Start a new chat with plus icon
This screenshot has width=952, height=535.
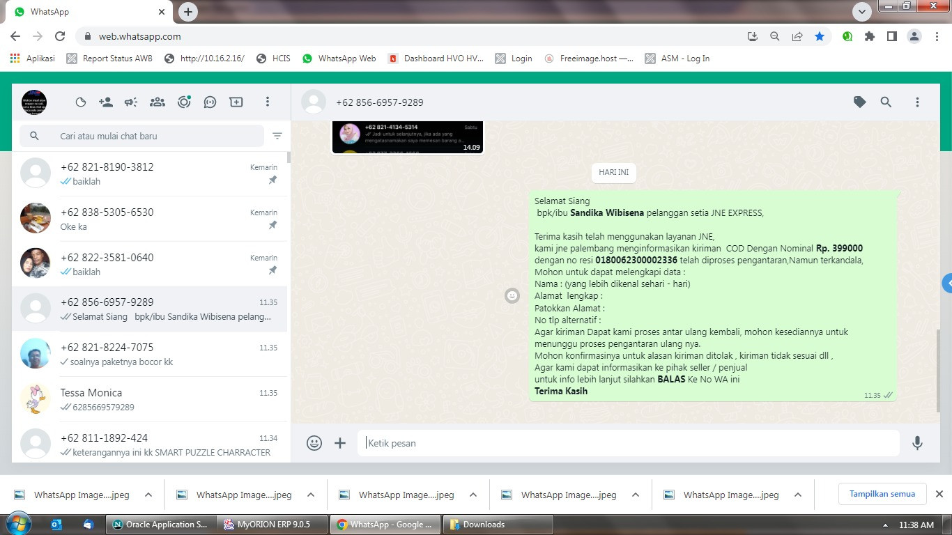point(236,102)
